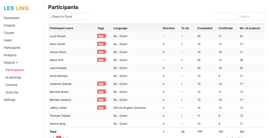Click the name Anne Micheal

[58, 76]
